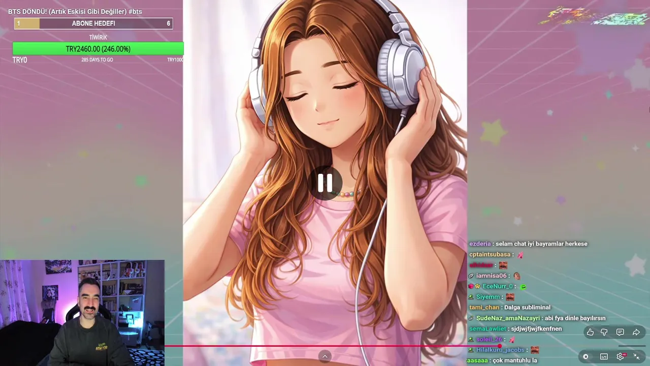This screenshot has width=650, height=366.
Task: Dislike the video with thumbs-down icon
Action: (604, 332)
